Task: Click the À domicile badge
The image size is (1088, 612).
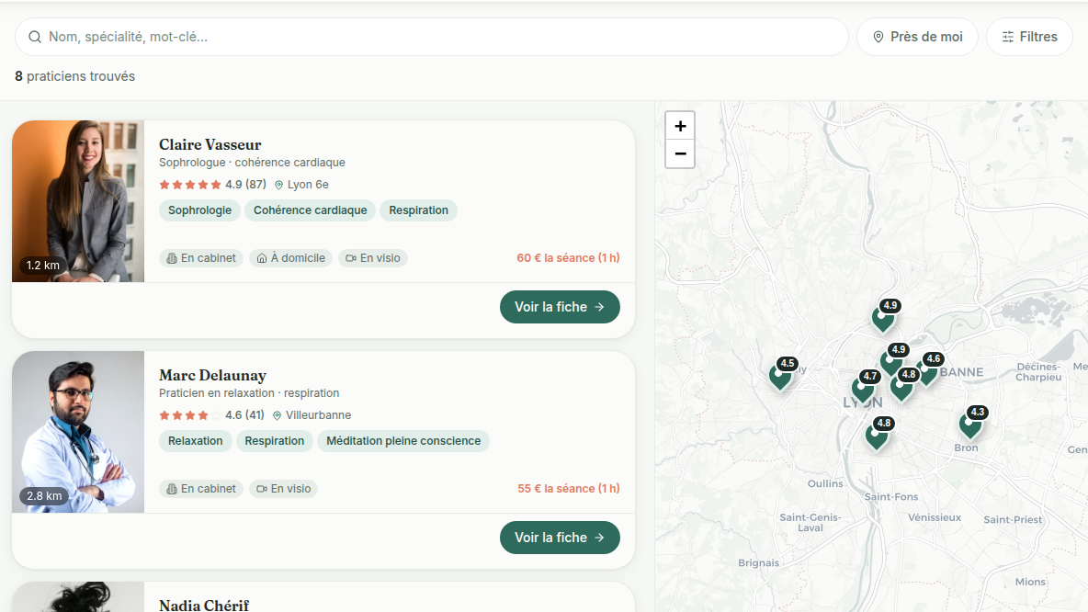Action: [x=290, y=258]
